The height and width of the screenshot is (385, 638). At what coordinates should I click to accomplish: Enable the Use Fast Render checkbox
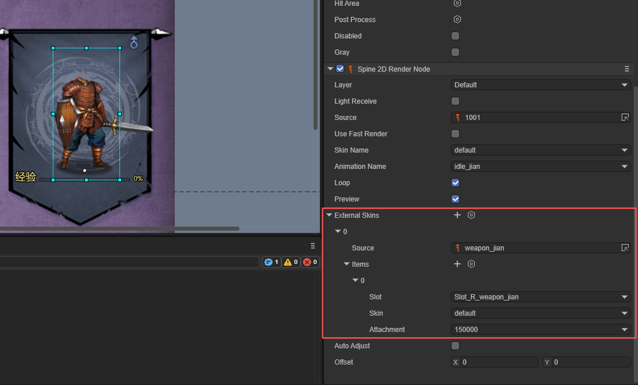click(456, 133)
